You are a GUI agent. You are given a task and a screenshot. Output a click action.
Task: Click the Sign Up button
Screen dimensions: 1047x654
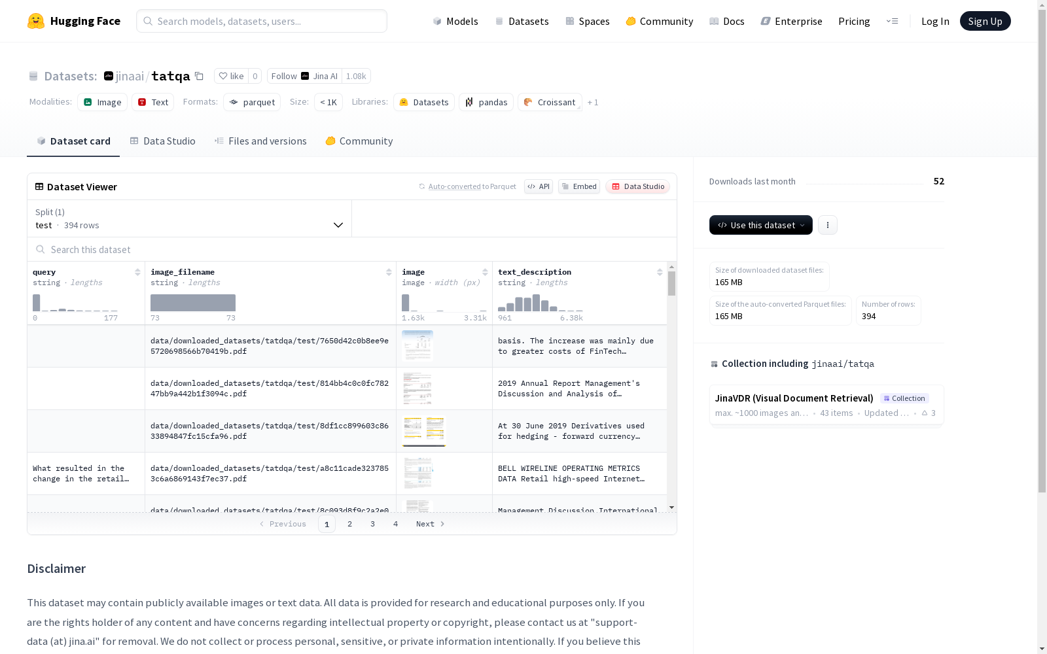click(985, 21)
